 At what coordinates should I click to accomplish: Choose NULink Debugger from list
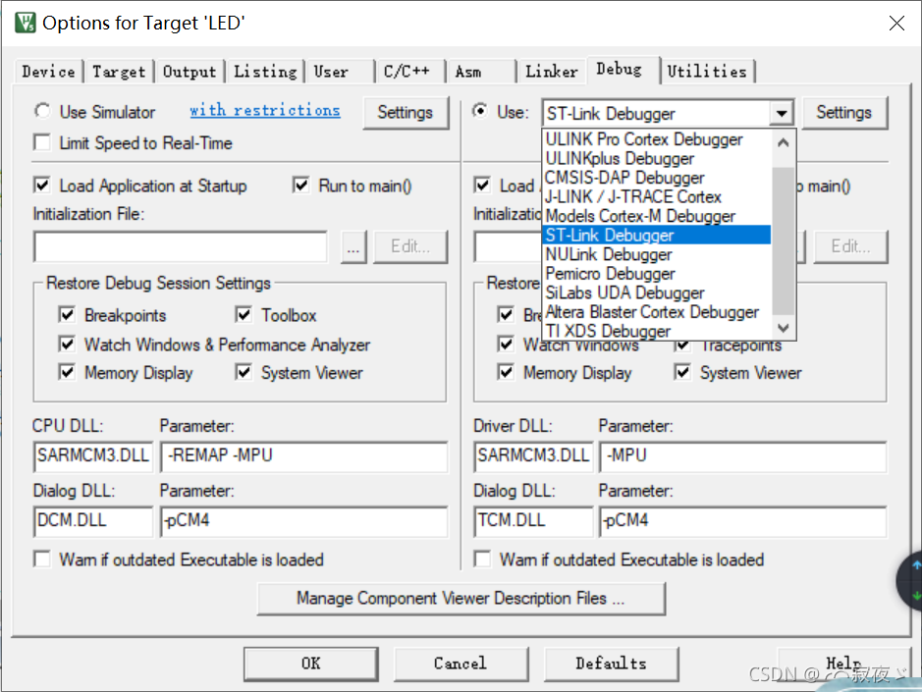(x=656, y=254)
